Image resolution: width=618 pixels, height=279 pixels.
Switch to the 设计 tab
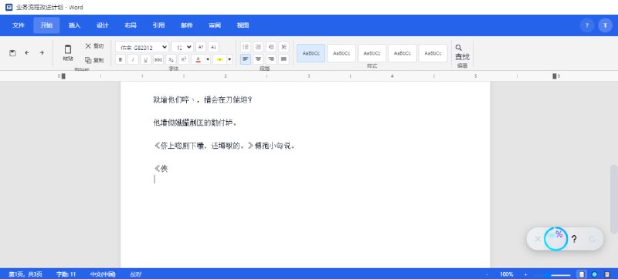click(x=103, y=25)
